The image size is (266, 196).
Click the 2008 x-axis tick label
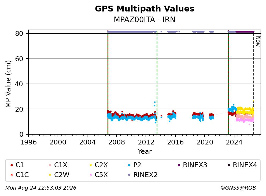pos(117,142)
